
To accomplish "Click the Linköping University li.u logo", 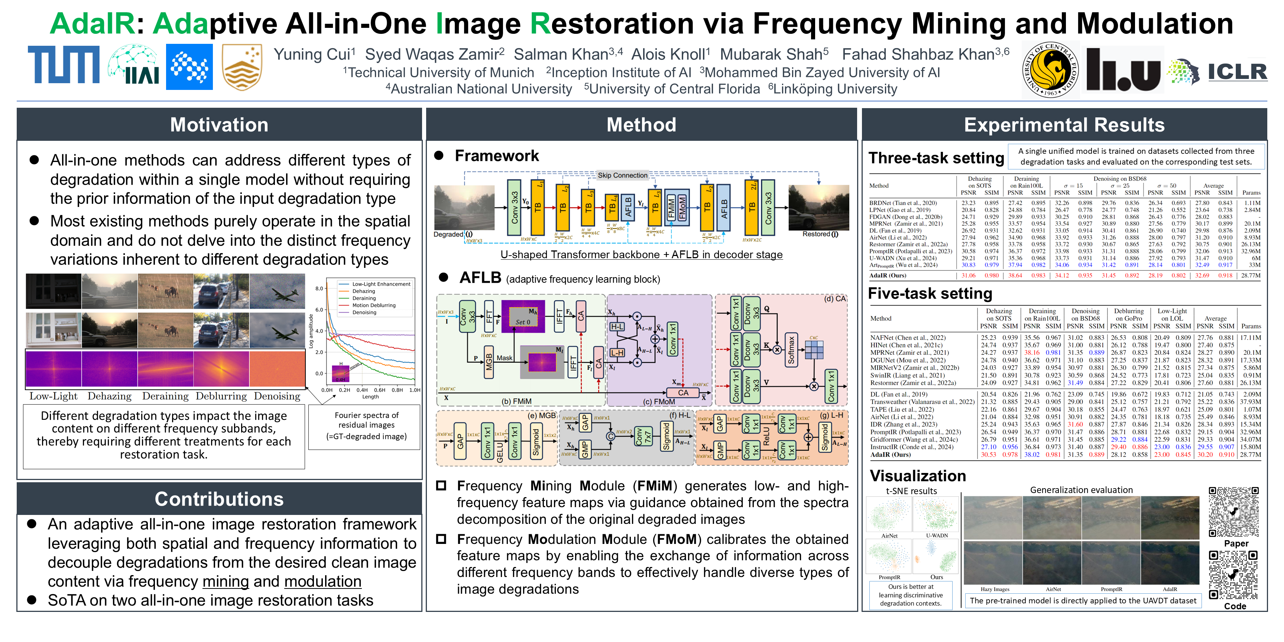I will pos(1123,70).
